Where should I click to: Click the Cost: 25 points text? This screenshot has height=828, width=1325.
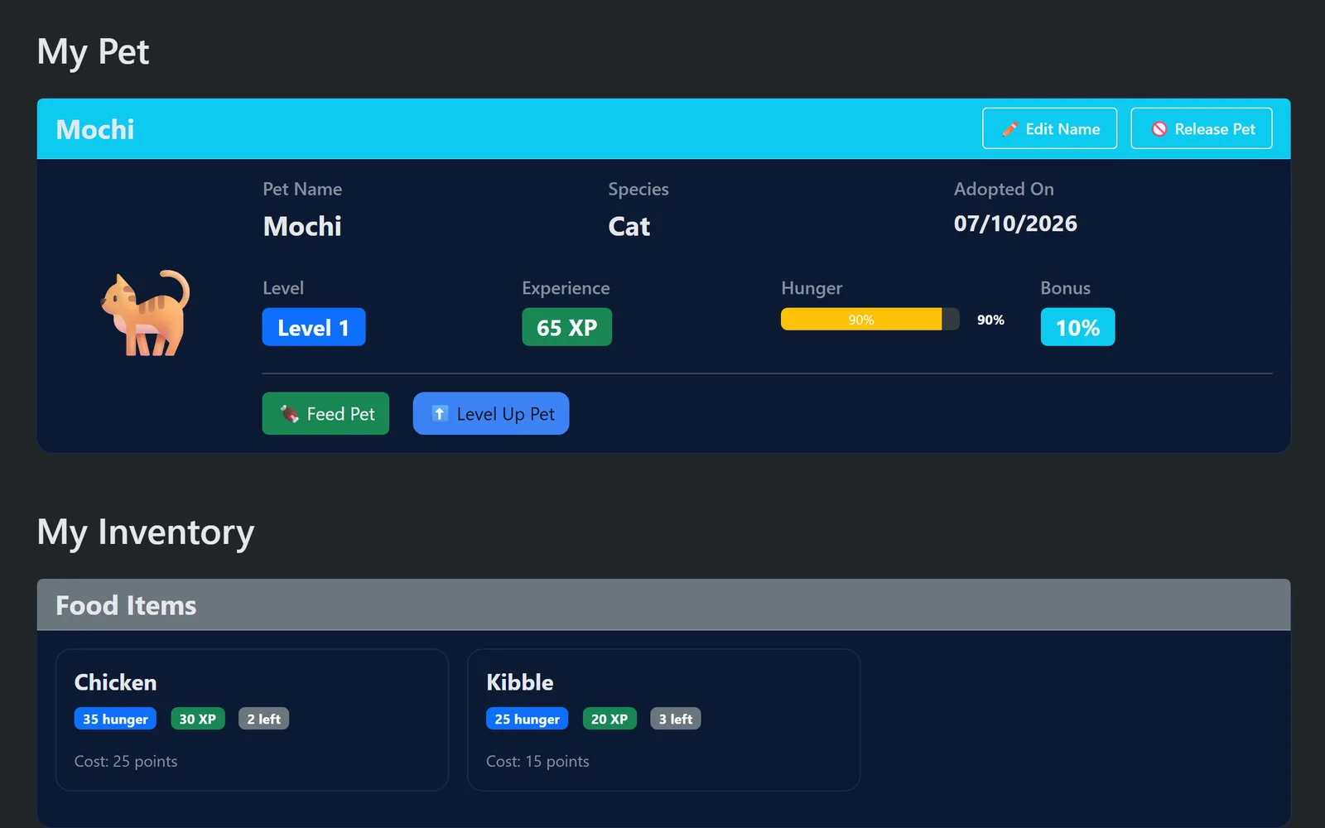[x=126, y=761]
